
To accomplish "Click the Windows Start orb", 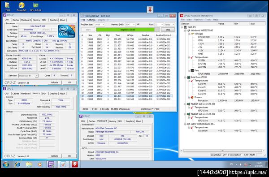I will click(6, 164).
